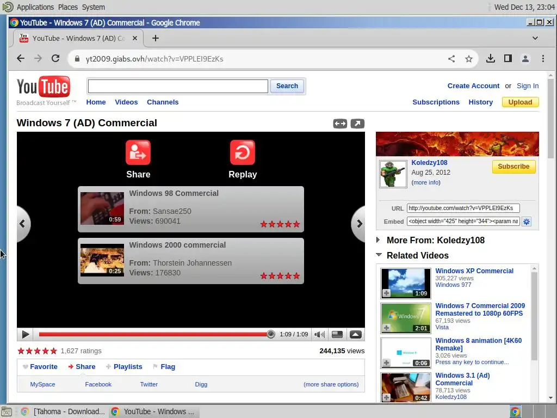Go to Subscriptions
The height and width of the screenshot is (418, 557).
click(x=436, y=102)
